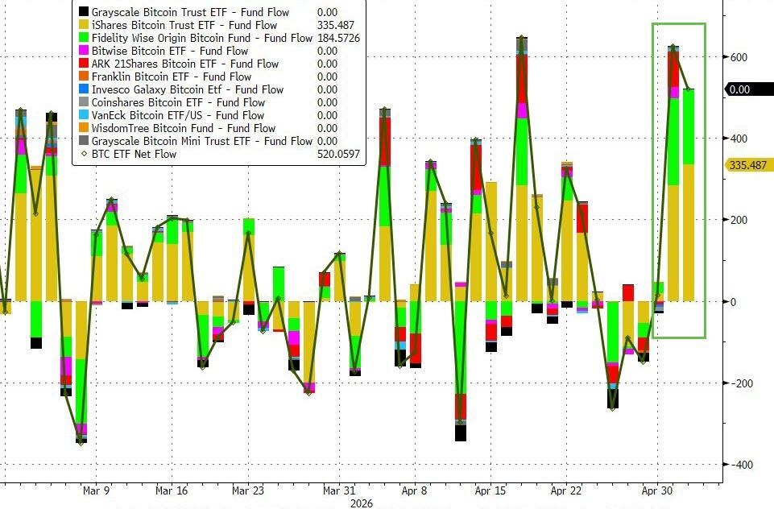Viewport: 774px width, 509px height.
Task: Click the red ARK 21Shares legend swatch
Action: 84,63
